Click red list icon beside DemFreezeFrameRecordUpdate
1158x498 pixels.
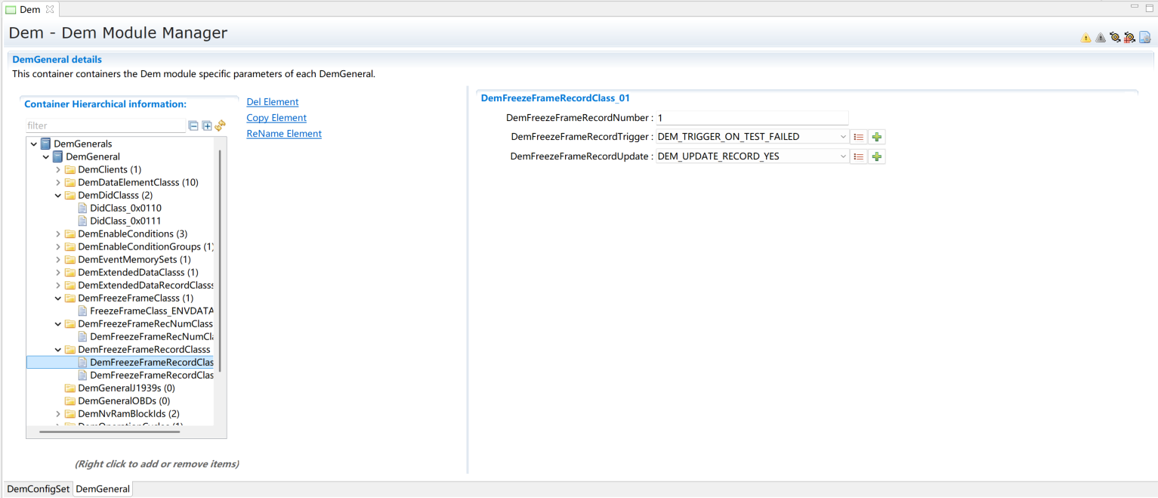858,156
